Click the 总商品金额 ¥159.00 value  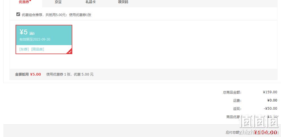(270, 92)
